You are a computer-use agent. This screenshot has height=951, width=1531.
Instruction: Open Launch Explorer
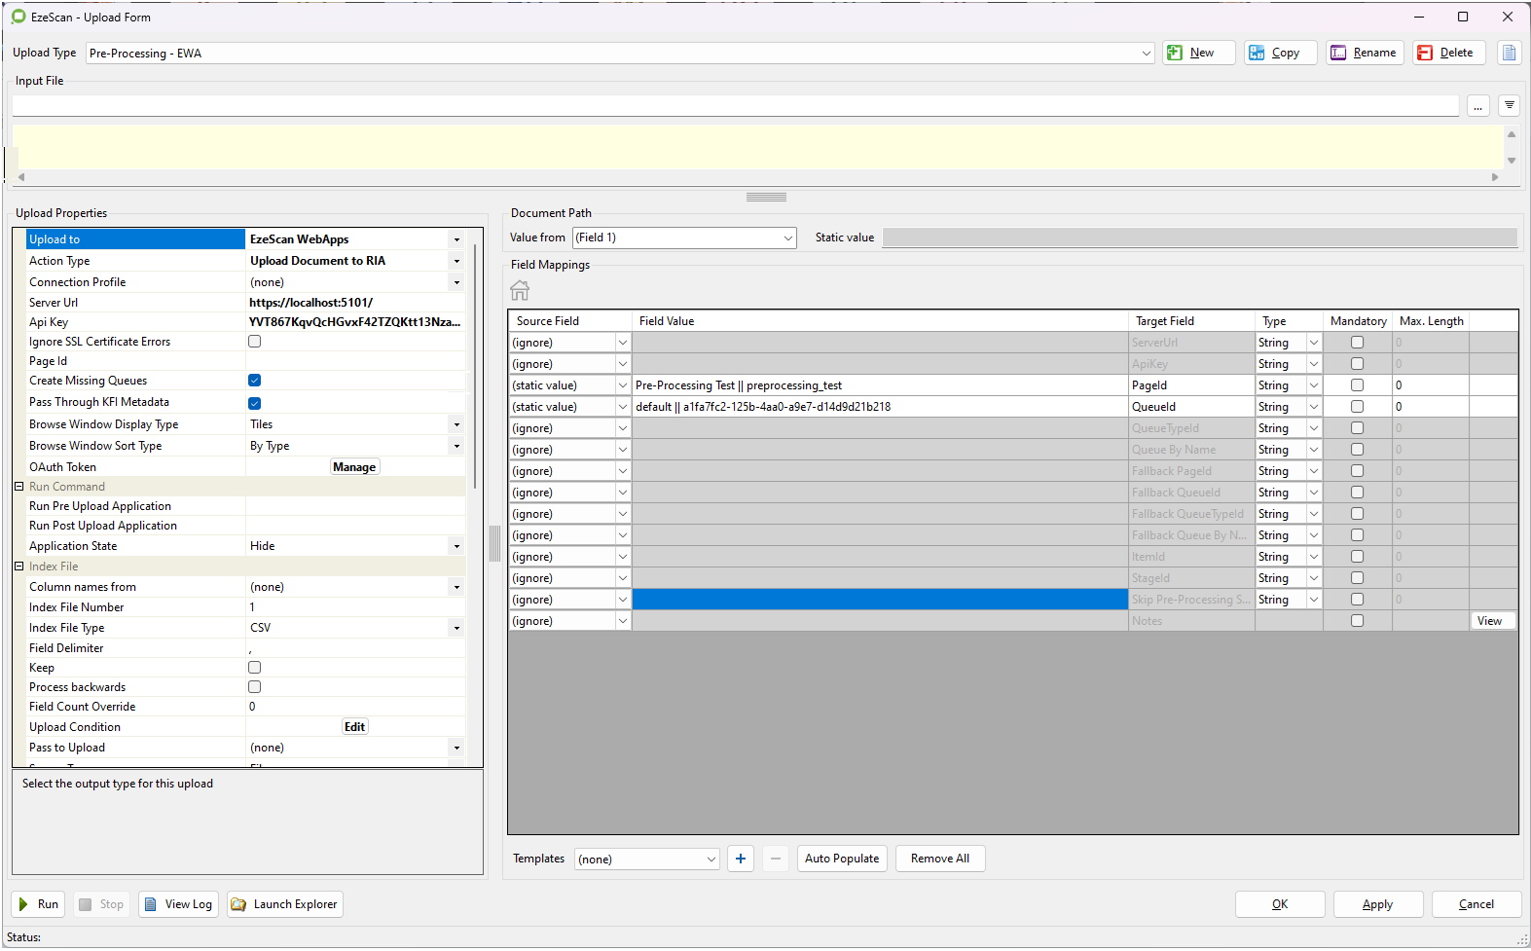pyautogui.click(x=285, y=904)
